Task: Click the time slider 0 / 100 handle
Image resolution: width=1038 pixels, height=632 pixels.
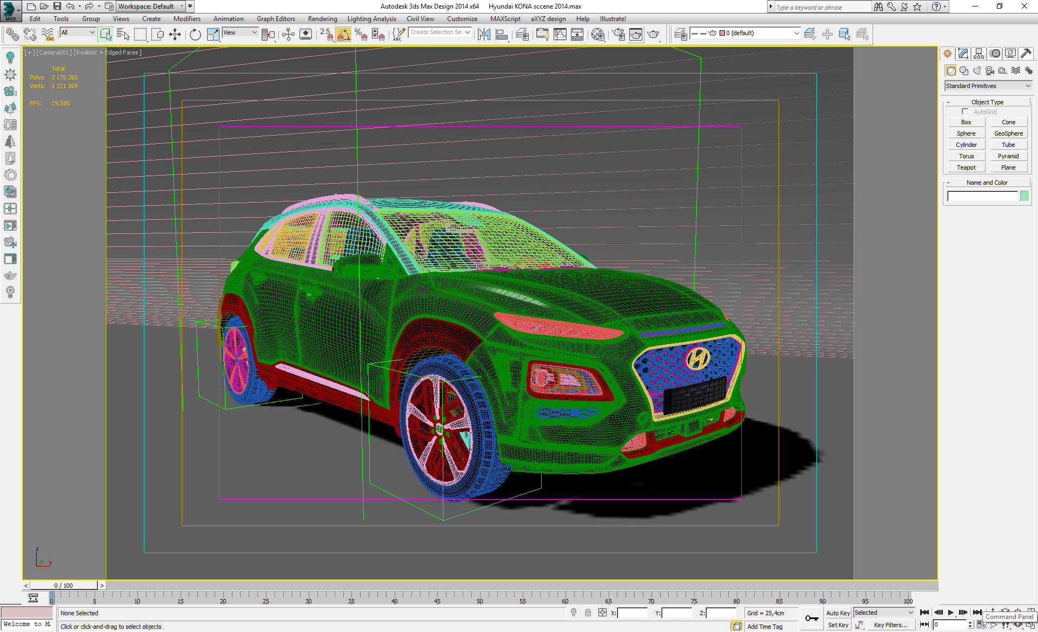Action: [64, 586]
